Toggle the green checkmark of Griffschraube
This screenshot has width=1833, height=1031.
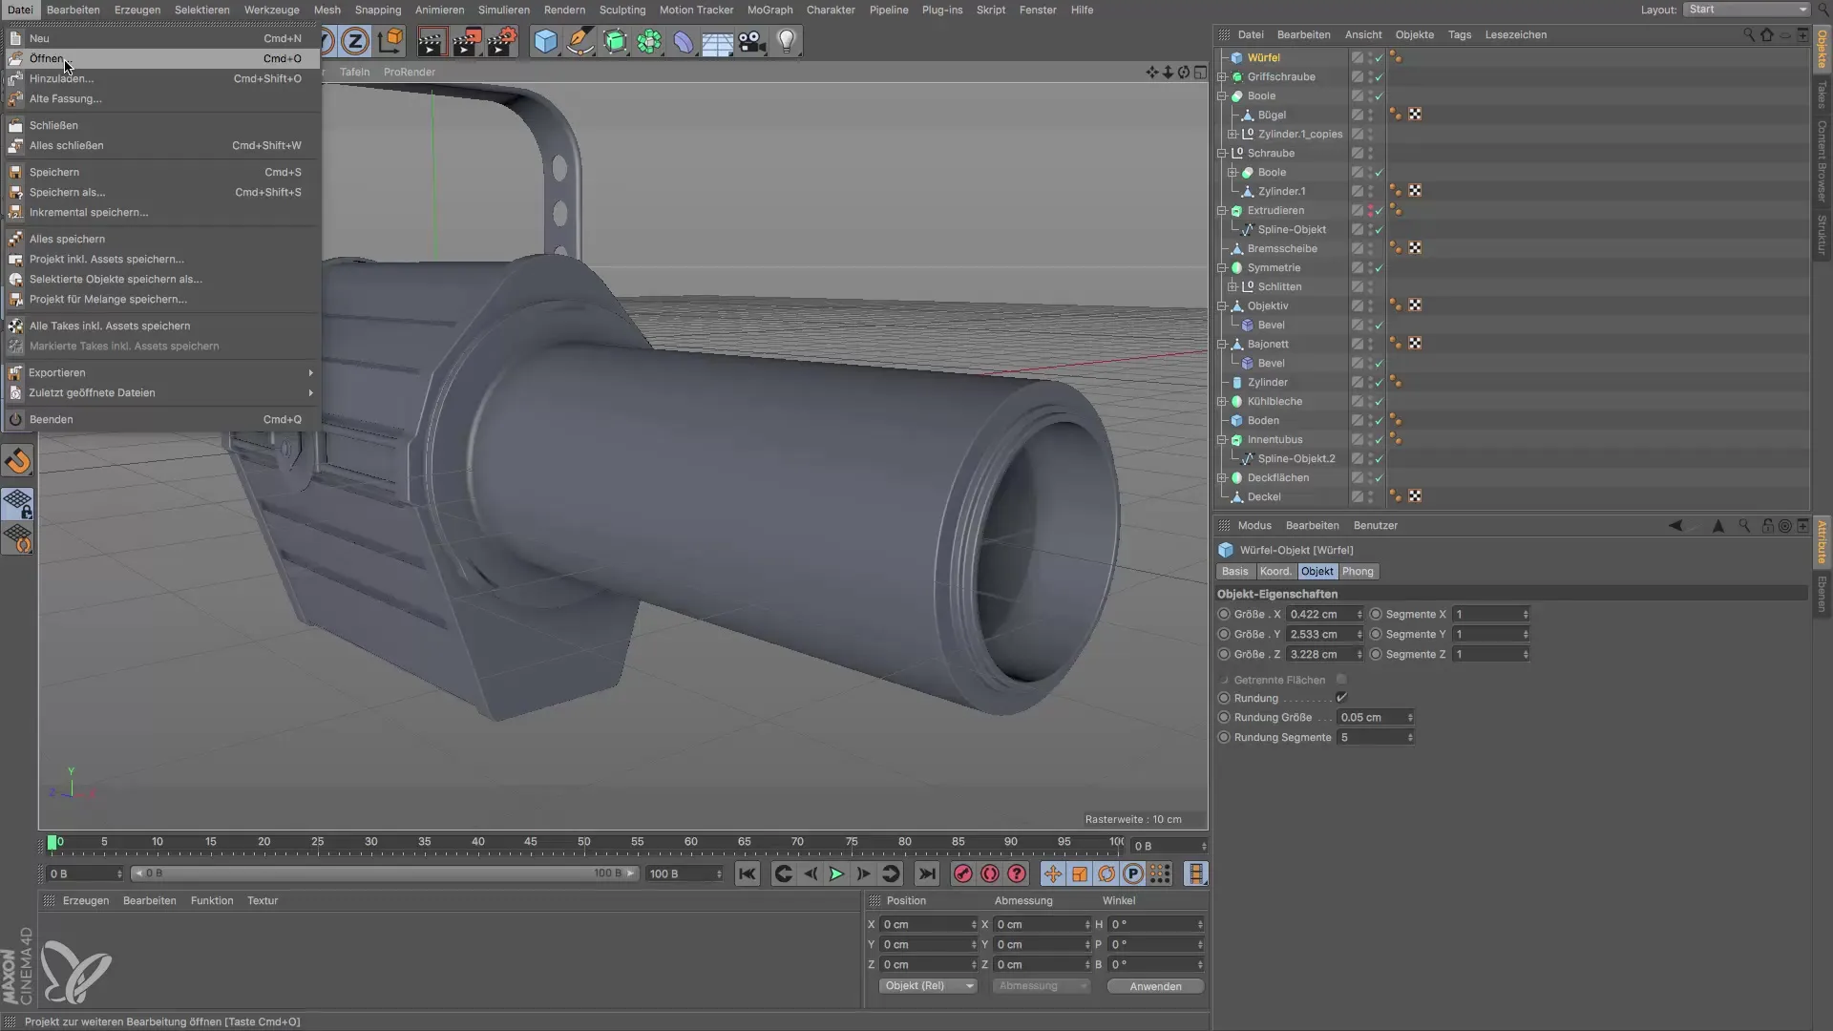click(x=1380, y=76)
